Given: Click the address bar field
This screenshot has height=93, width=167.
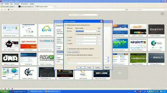Looking at the screenshot, I should (x=69, y=10).
